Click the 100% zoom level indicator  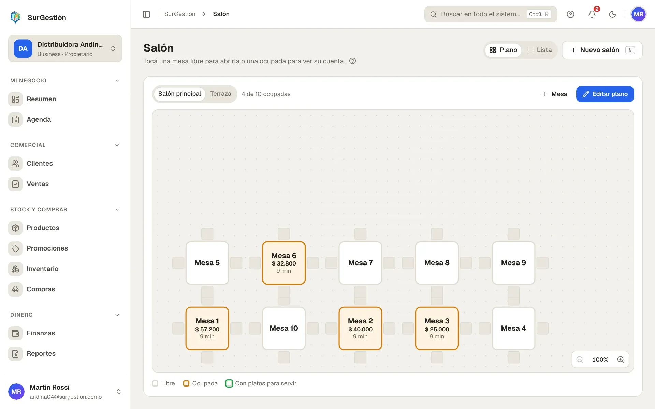pyautogui.click(x=600, y=360)
